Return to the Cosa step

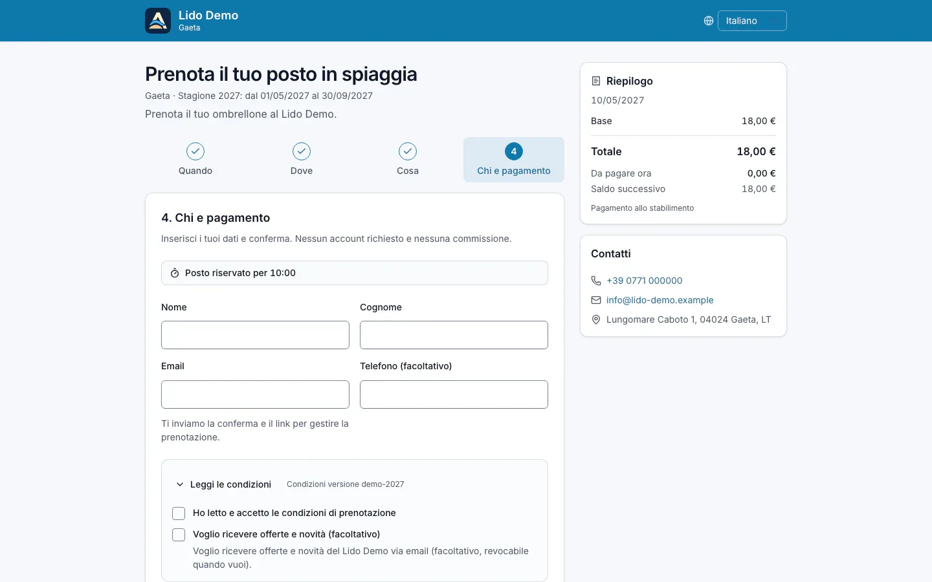click(x=408, y=160)
